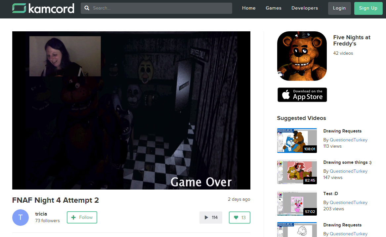
Task: Follow tricia with the Follow button
Action: coord(82,217)
